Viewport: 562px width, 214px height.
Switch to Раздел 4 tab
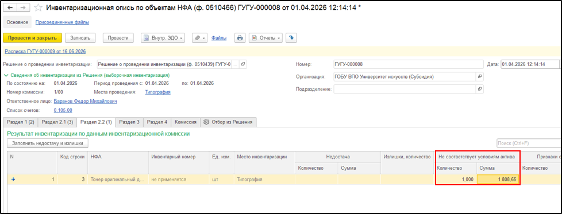coord(157,122)
